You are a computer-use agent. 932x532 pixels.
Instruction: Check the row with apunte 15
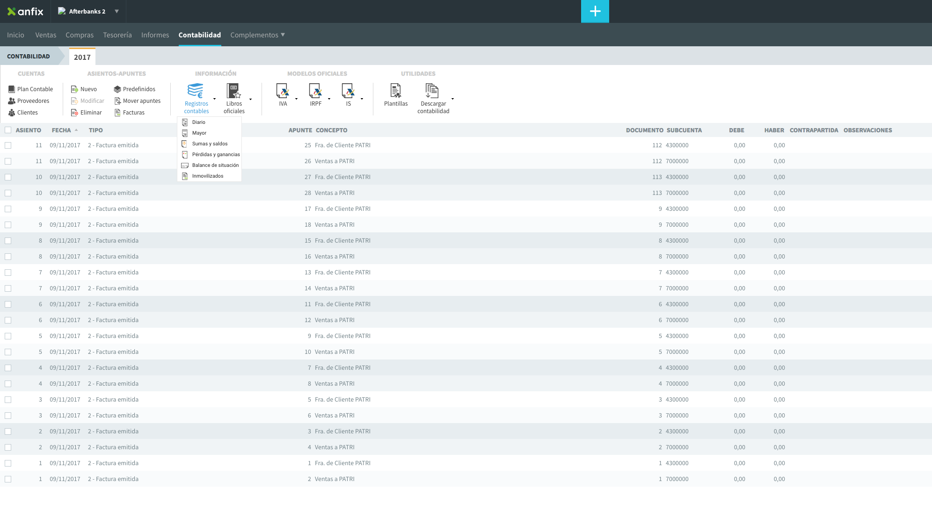8,241
